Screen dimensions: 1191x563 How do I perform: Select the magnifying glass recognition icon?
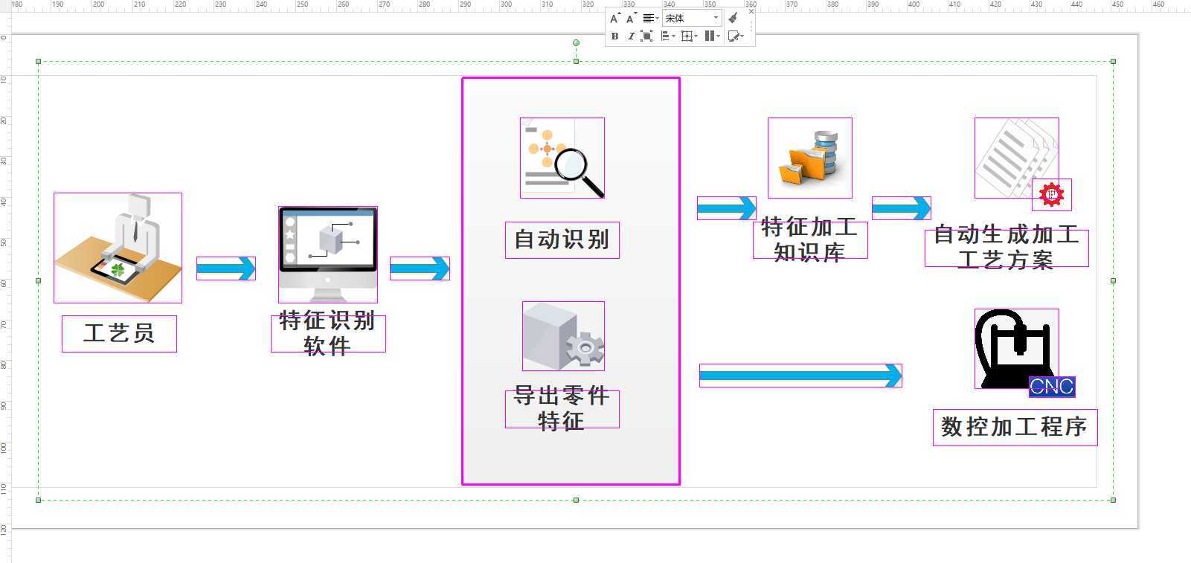[x=562, y=158]
